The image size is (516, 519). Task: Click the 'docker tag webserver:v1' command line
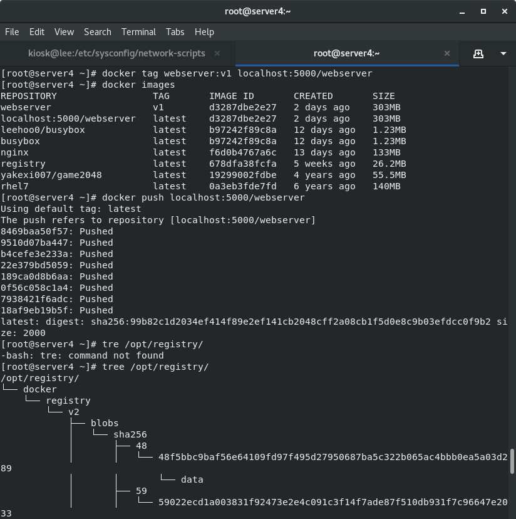pos(237,73)
